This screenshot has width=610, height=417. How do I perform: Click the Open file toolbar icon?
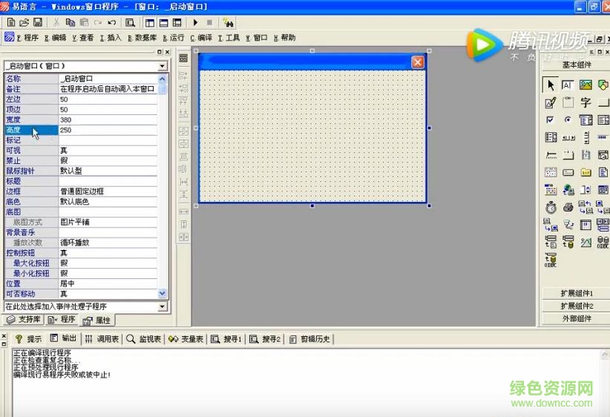point(23,22)
